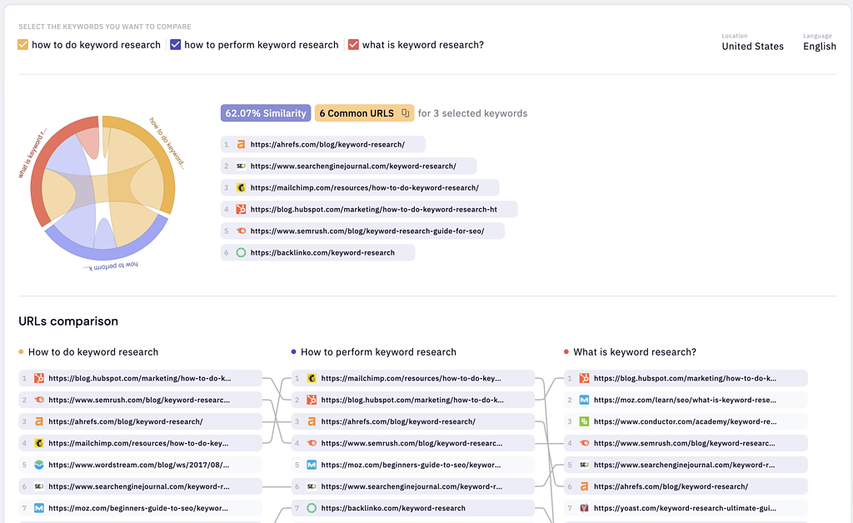Click Conductor icon in 'What is' column row 3

[584, 421]
